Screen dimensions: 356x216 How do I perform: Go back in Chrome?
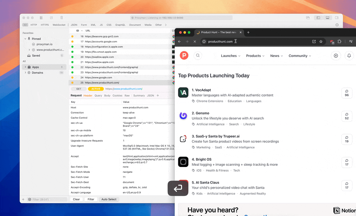(180, 42)
